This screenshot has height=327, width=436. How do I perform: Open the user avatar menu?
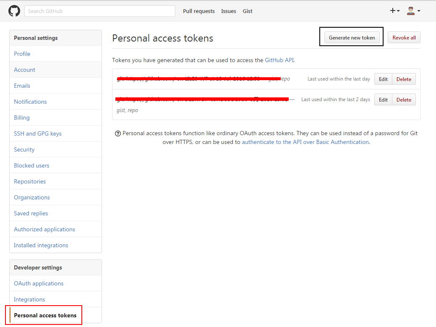(413, 11)
